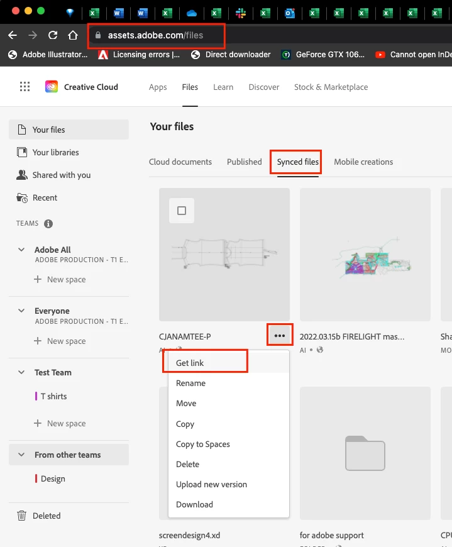Open the Files nav tab
452x547 pixels.
pos(190,87)
